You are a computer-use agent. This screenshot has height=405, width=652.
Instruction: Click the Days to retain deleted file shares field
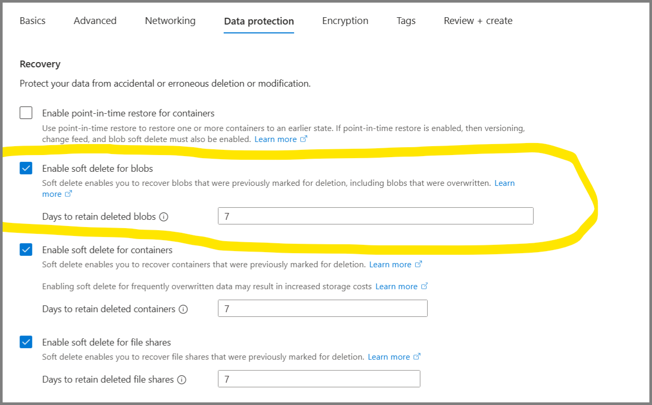tap(319, 379)
